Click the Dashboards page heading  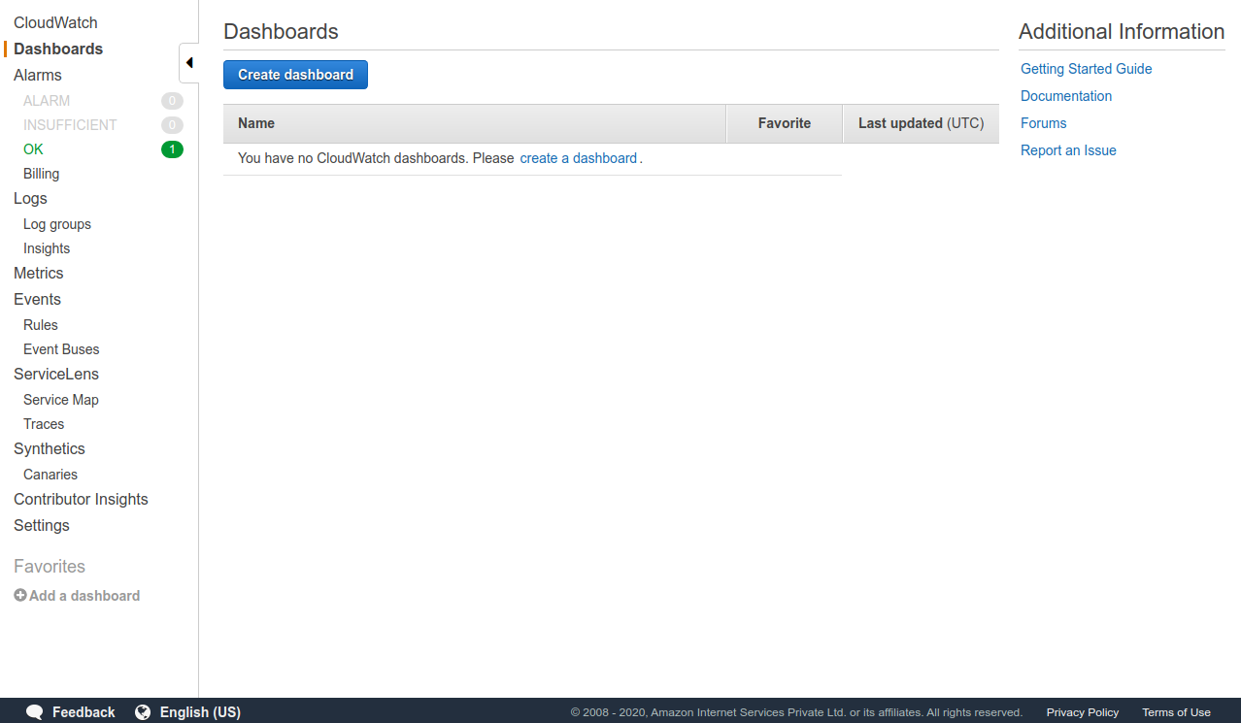coord(281,31)
